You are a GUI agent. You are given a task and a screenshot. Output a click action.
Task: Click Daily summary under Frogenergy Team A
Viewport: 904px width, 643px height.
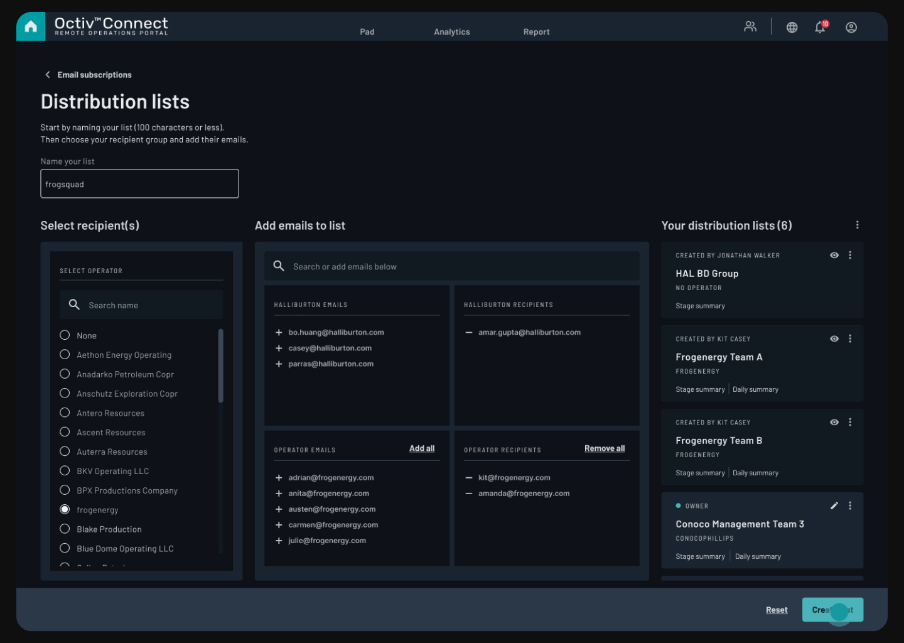pos(755,389)
